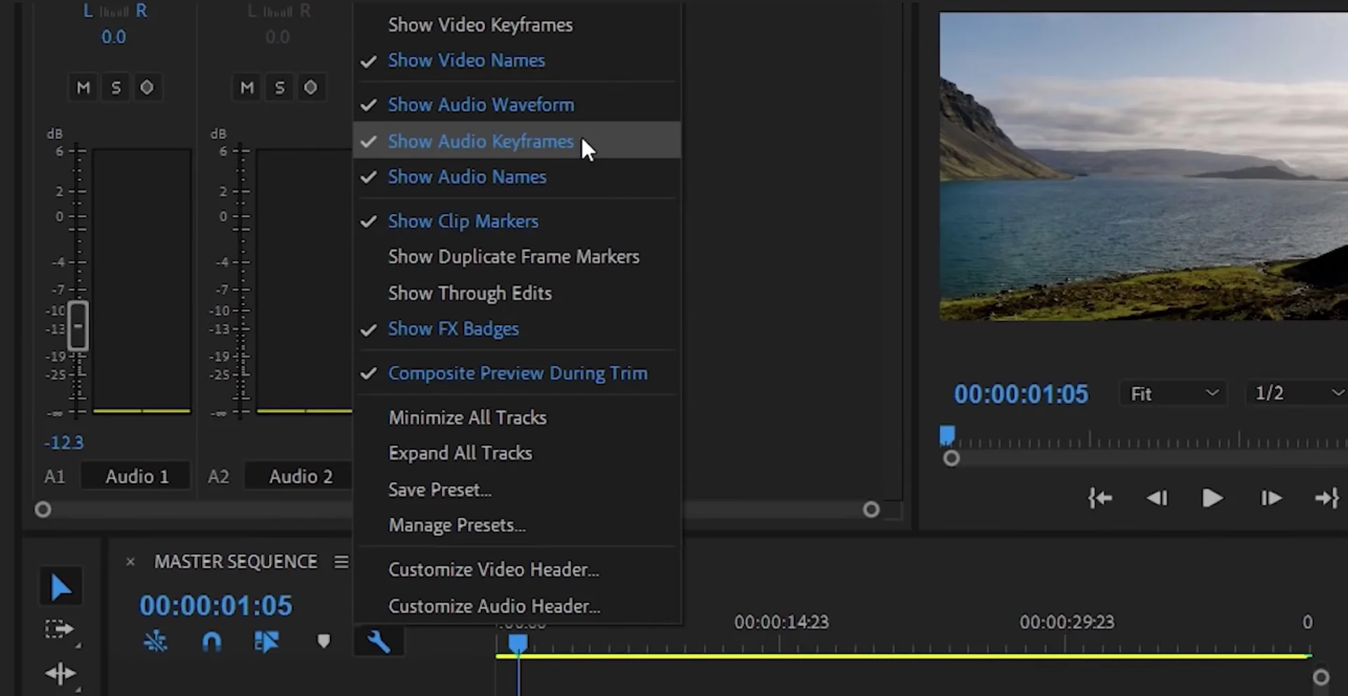Viewport: 1348px width, 696px height.
Task: Open the Fit zoom dropdown
Action: click(1171, 394)
